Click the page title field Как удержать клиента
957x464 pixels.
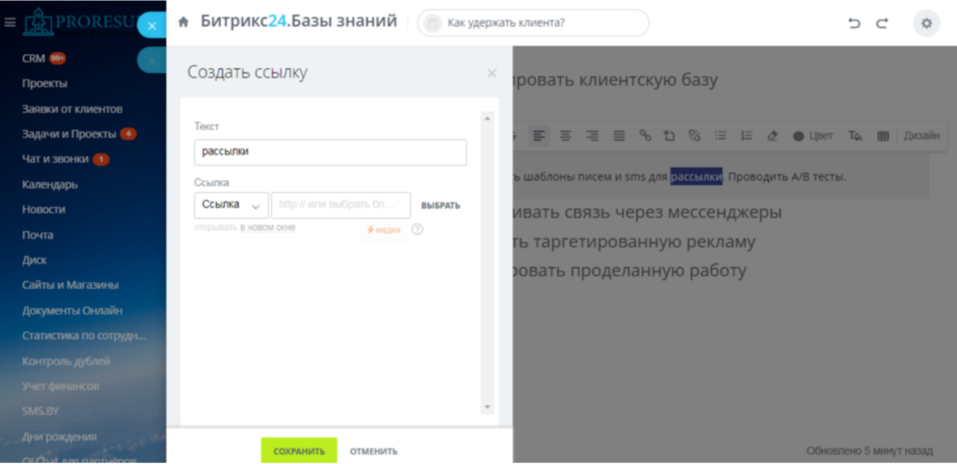tap(533, 23)
